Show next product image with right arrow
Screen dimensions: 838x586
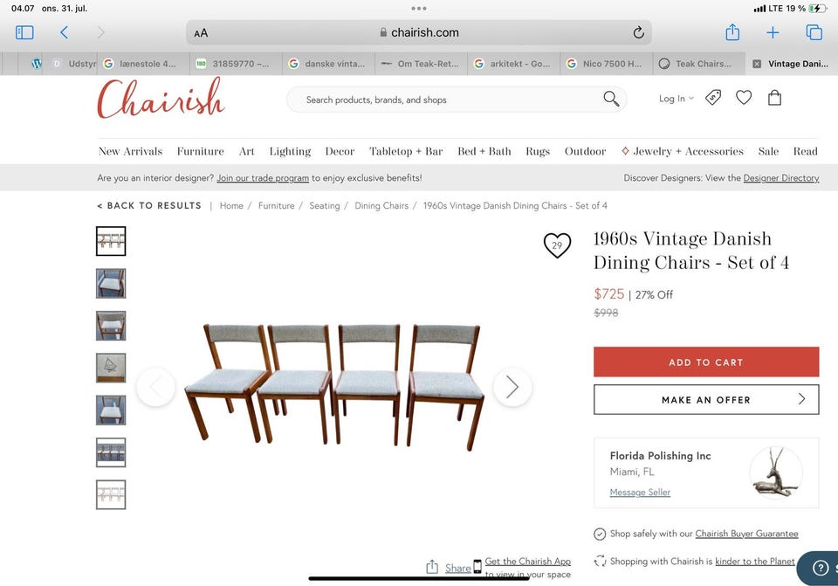point(512,387)
